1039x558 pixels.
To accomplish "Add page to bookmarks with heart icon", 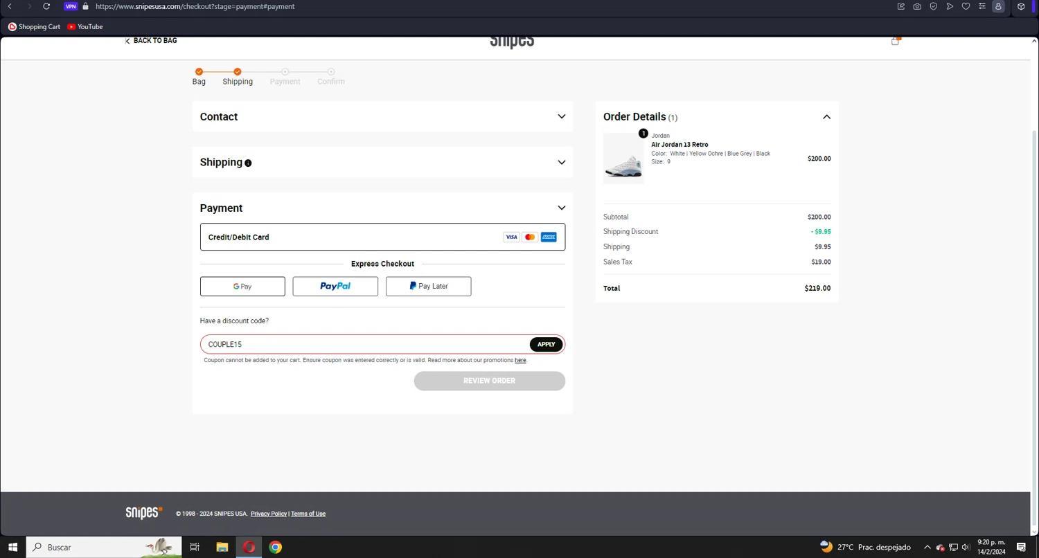I will click(966, 6).
